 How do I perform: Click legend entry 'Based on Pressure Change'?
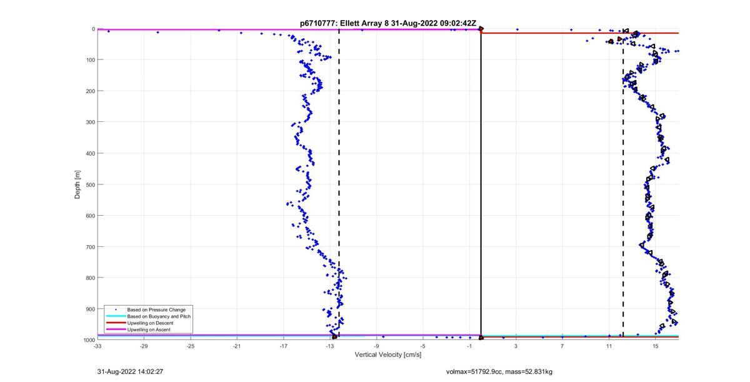156,309
